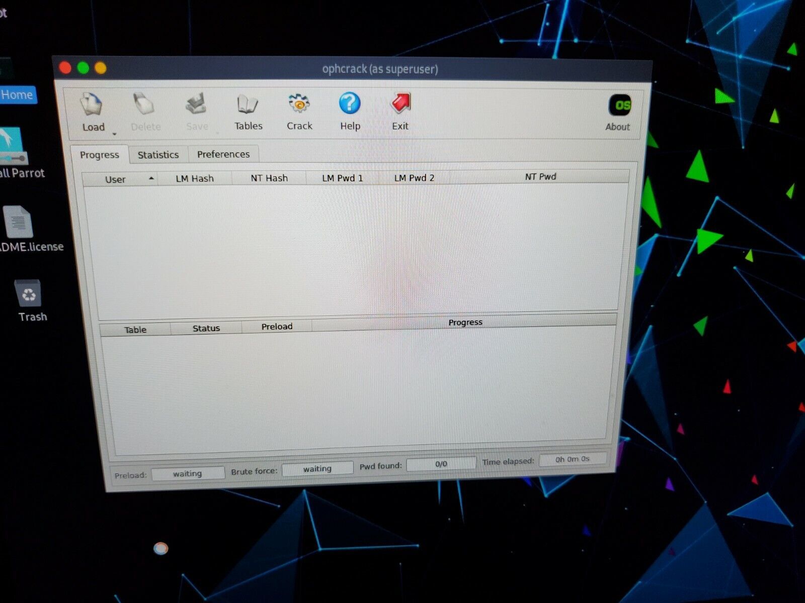The width and height of the screenshot is (805, 603).
Task: Expand the Load dropdown arrow
Action: [115, 134]
